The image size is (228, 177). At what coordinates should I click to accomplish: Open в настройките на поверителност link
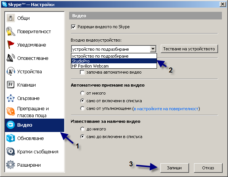(166, 109)
